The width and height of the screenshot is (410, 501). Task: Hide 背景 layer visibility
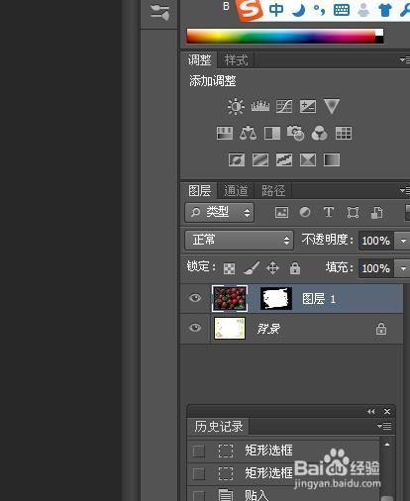pos(195,328)
